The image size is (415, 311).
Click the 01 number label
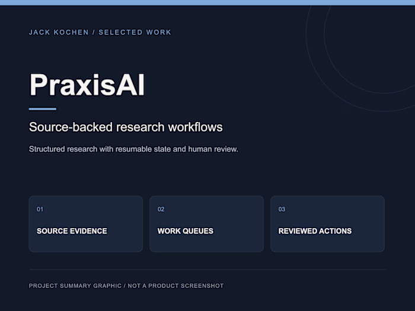(40, 209)
